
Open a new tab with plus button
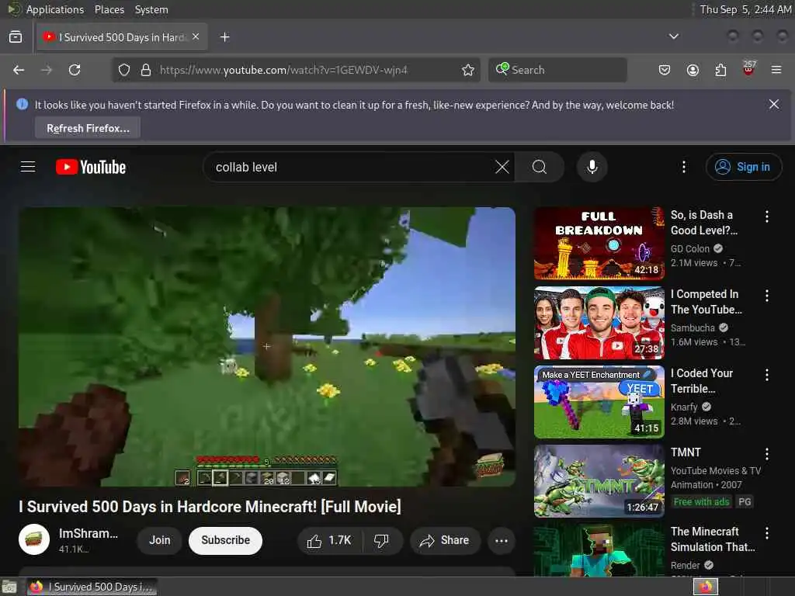pyautogui.click(x=225, y=37)
